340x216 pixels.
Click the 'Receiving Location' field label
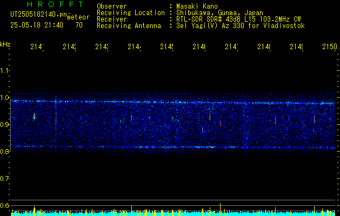[131, 13]
